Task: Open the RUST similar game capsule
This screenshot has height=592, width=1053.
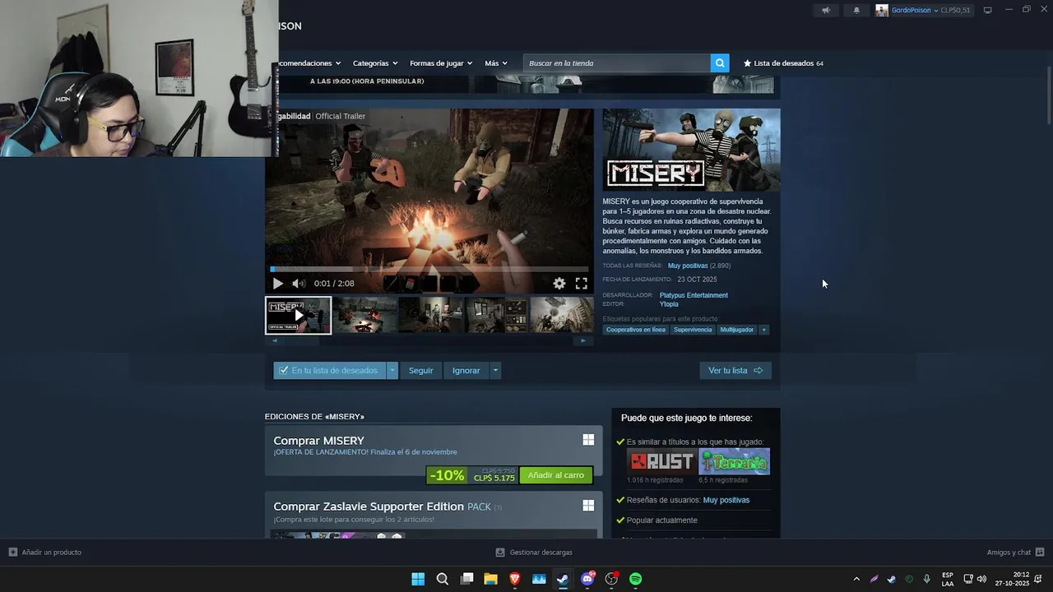Action: click(x=661, y=461)
